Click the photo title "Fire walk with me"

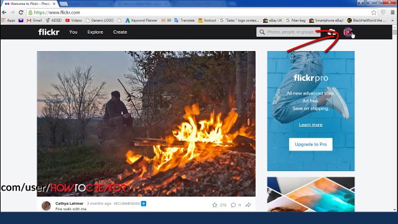coord(71,209)
